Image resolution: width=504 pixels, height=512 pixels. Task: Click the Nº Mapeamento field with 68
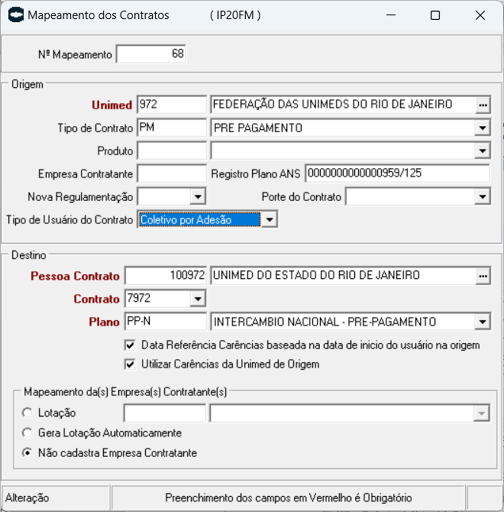pyautogui.click(x=151, y=54)
